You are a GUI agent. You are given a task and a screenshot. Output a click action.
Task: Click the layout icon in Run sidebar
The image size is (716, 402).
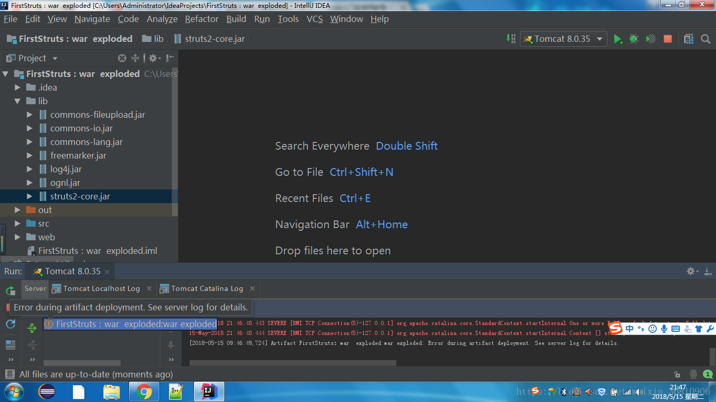tap(10, 344)
